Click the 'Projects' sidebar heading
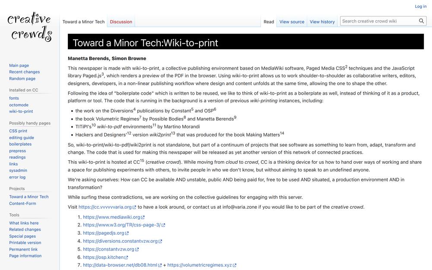This screenshot has width=432, height=270. (x=17, y=189)
